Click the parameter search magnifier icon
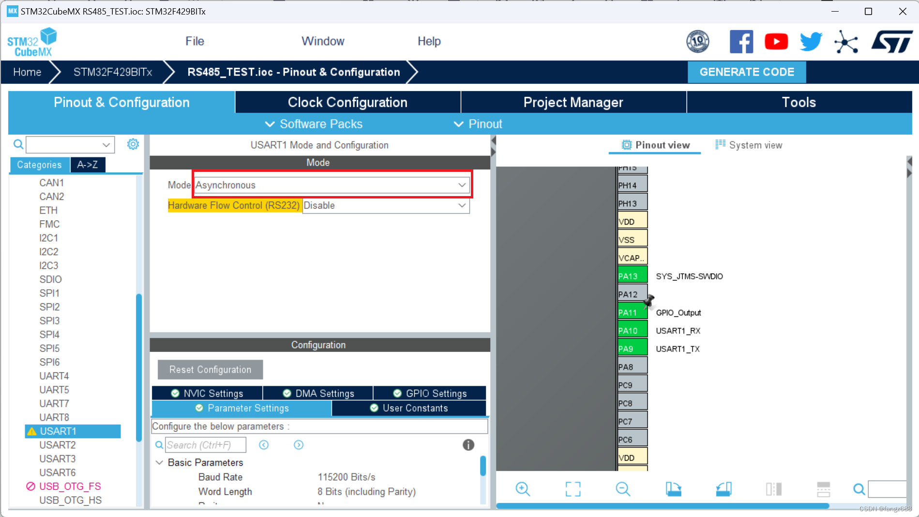 (x=159, y=445)
